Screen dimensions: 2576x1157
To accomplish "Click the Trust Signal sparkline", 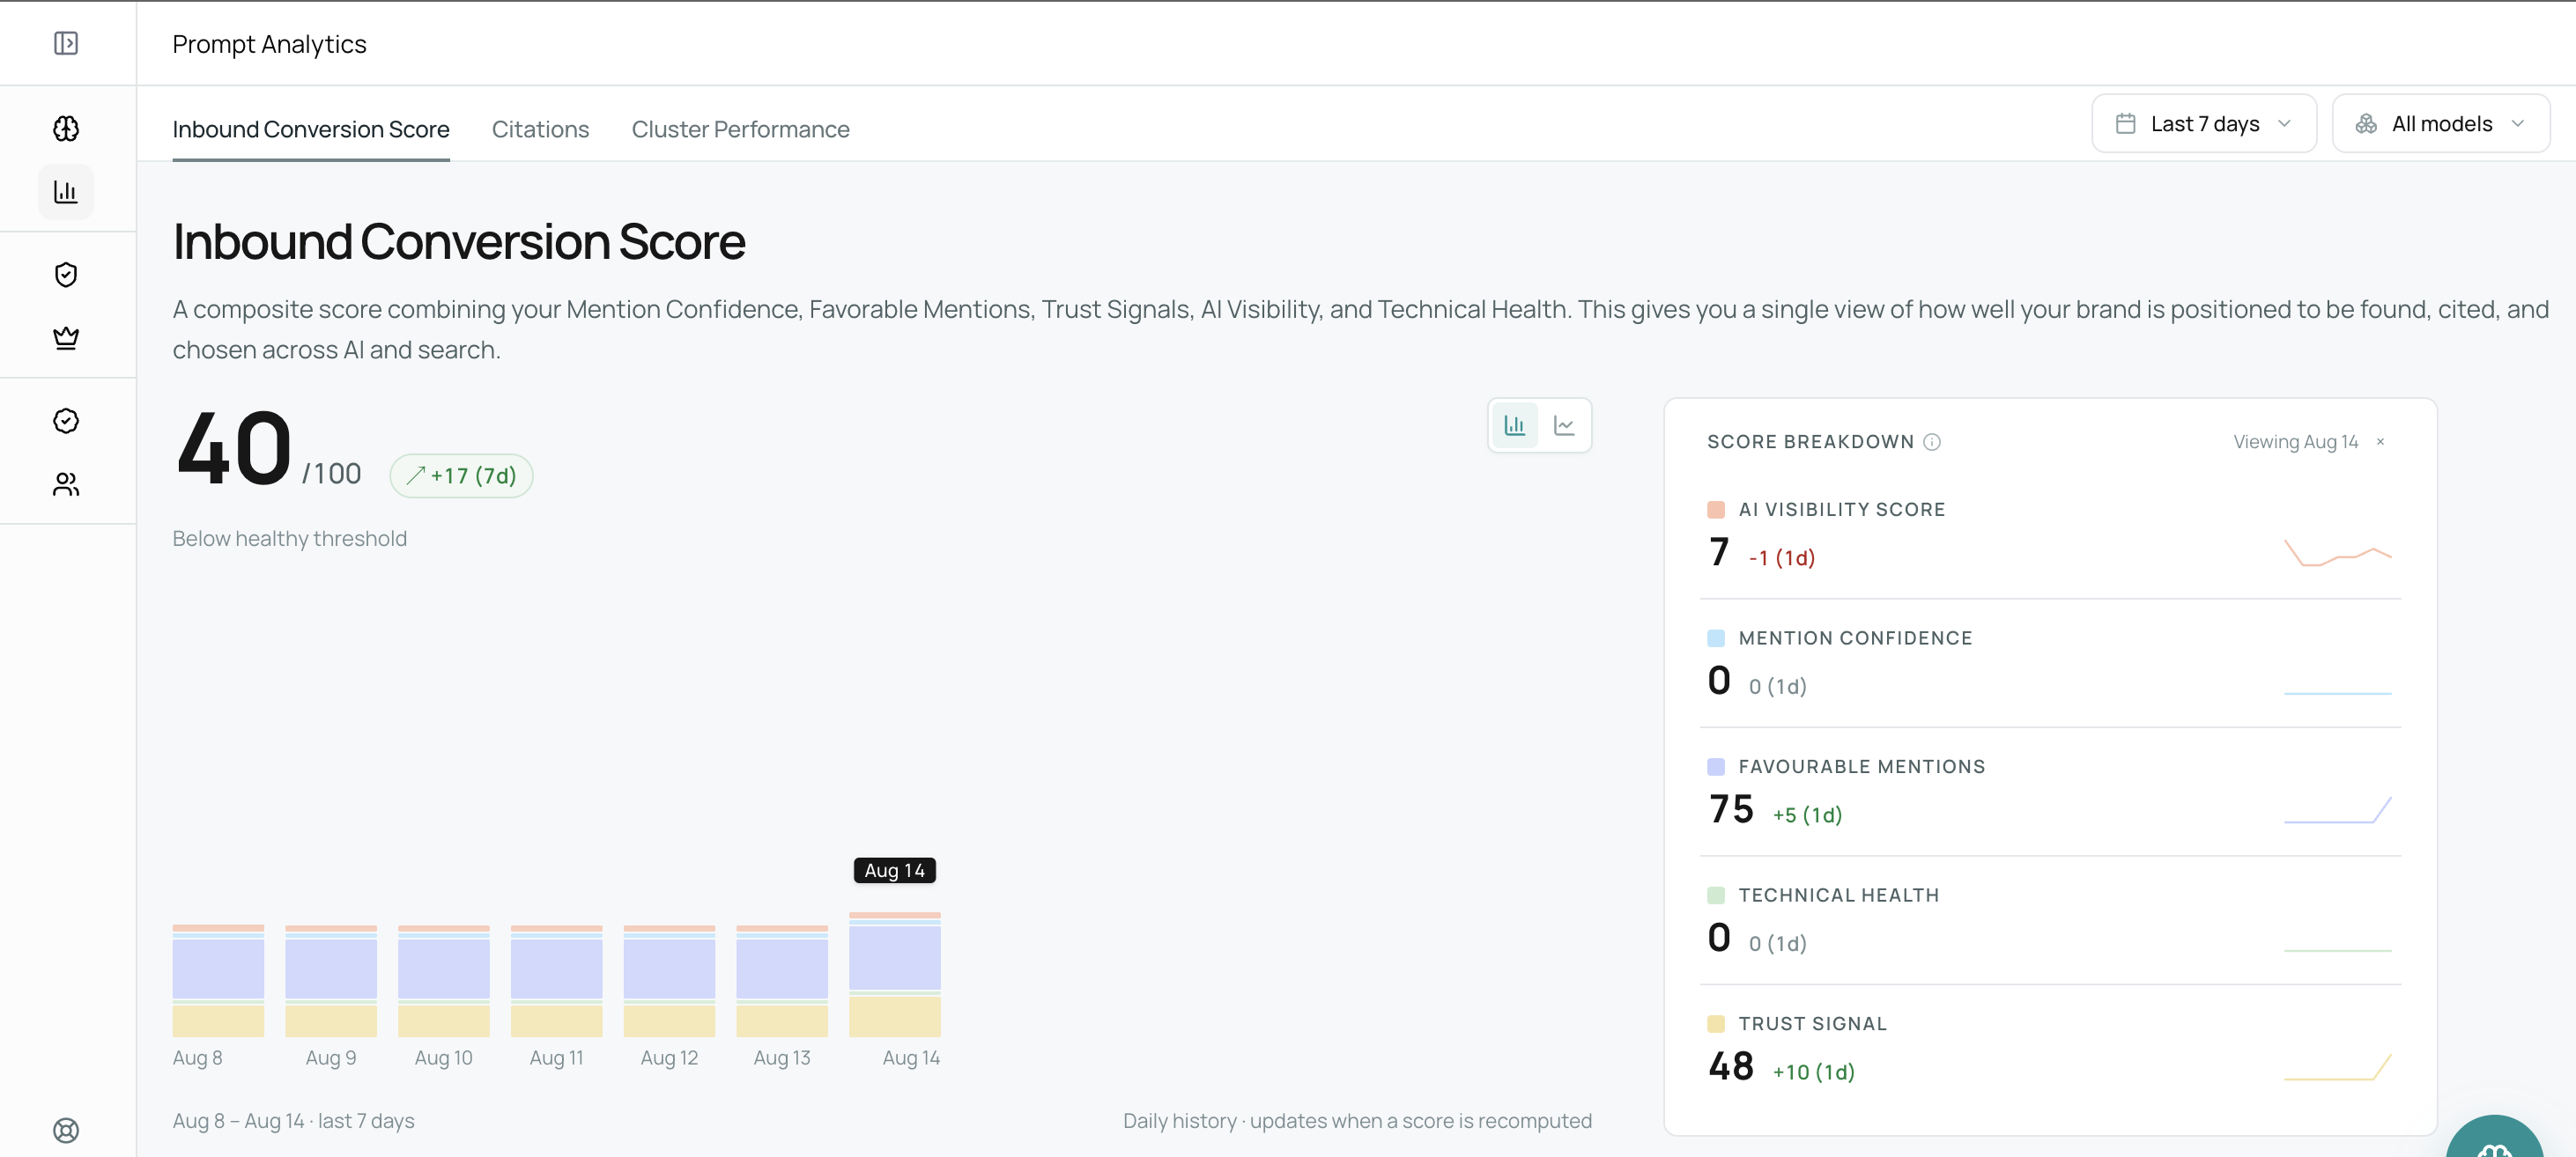I will click(x=2338, y=1067).
